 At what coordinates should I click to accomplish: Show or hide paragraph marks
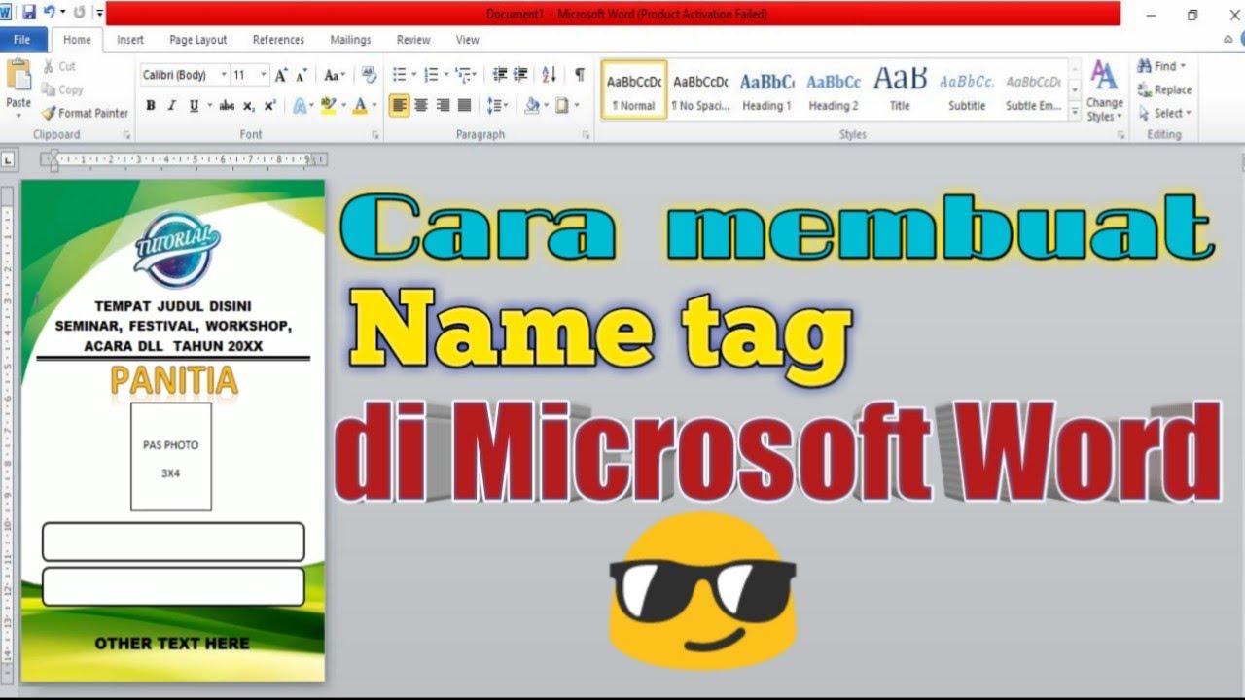click(x=580, y=75)
